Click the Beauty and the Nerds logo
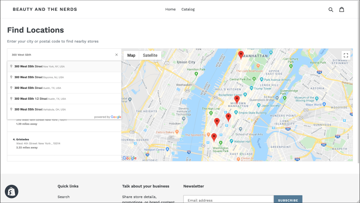 (45, 9)
